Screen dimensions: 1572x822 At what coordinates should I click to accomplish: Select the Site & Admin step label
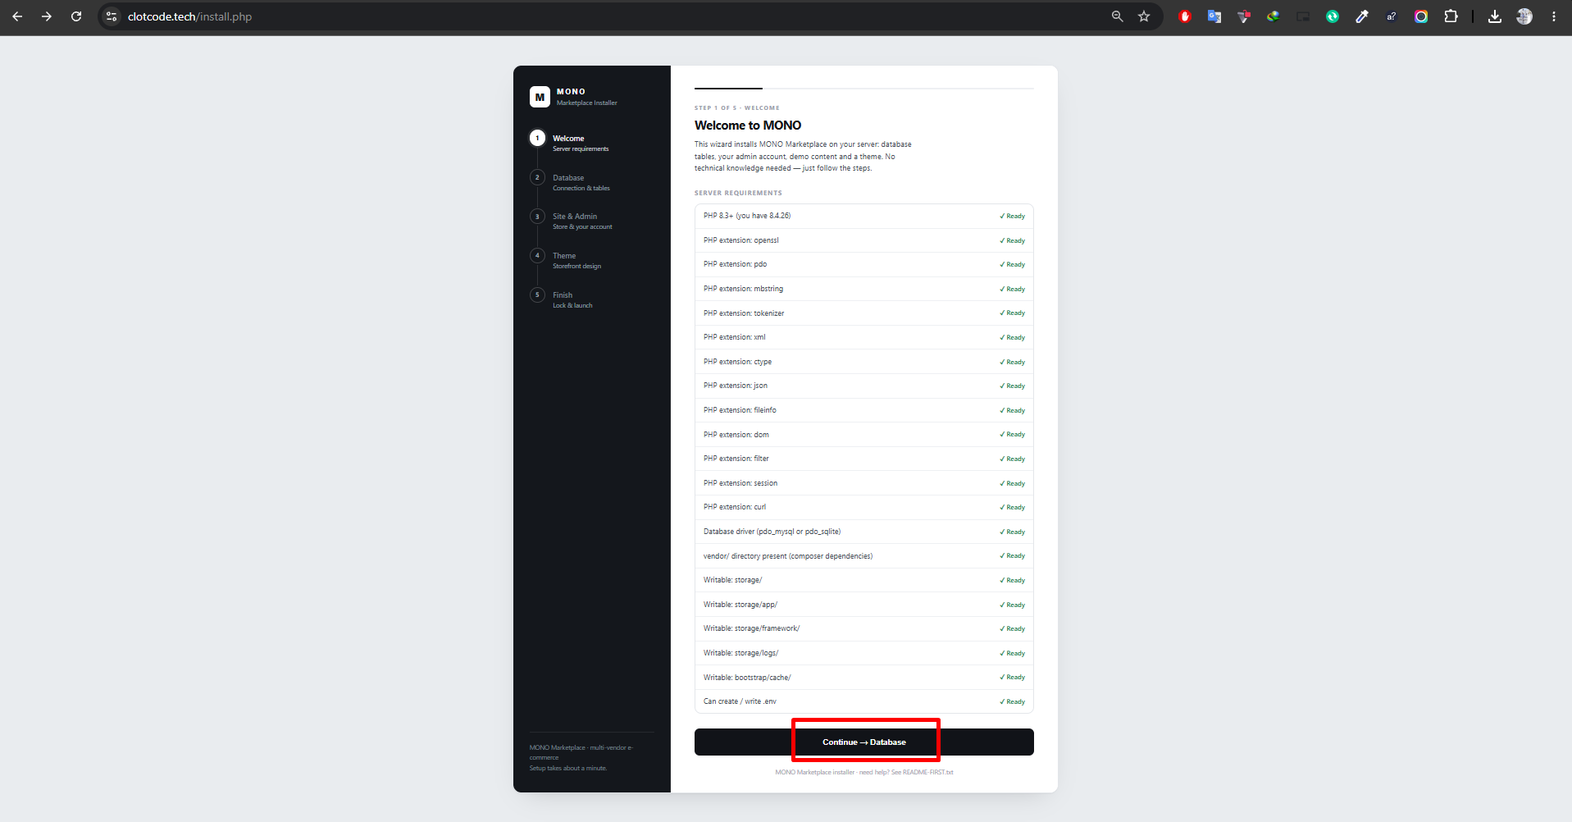575,217
